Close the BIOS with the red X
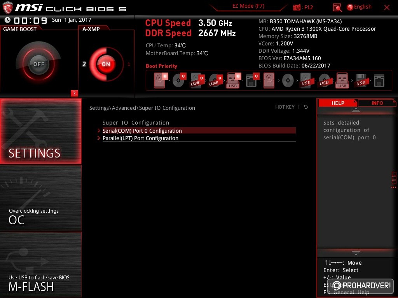The width and height of the screenshot is (398, 298). (387, 8)
